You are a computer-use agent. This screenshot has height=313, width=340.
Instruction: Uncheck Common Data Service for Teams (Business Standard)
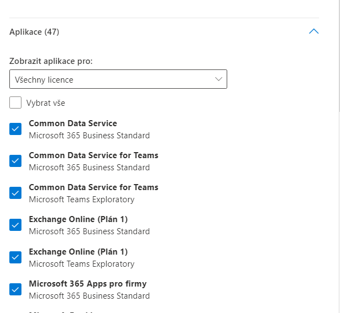(x=15, y=161)
